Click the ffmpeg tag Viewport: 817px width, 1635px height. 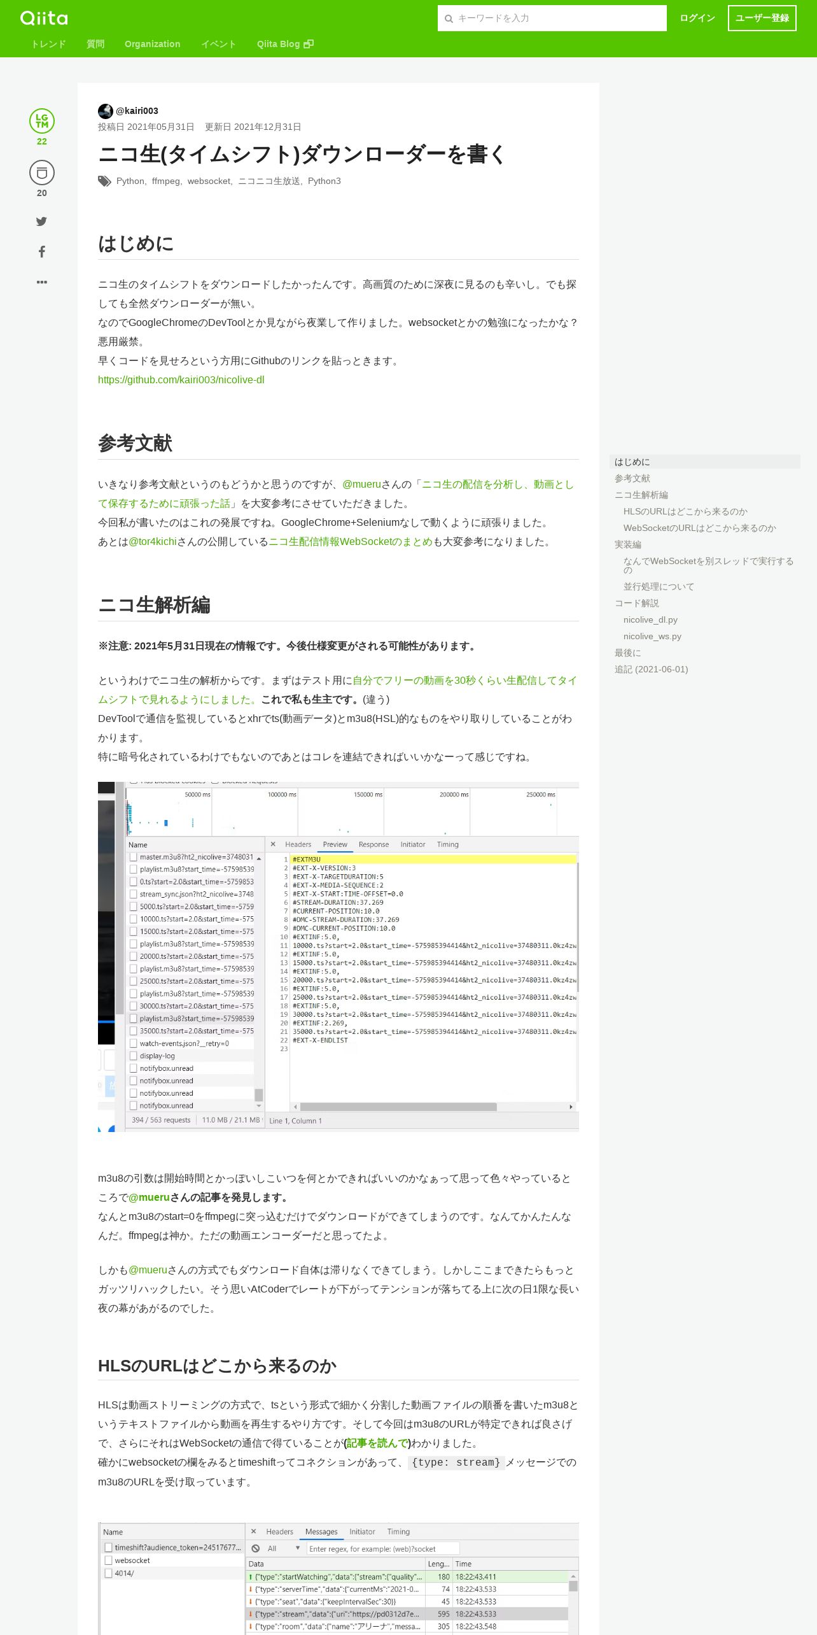[x=165, y=181]
